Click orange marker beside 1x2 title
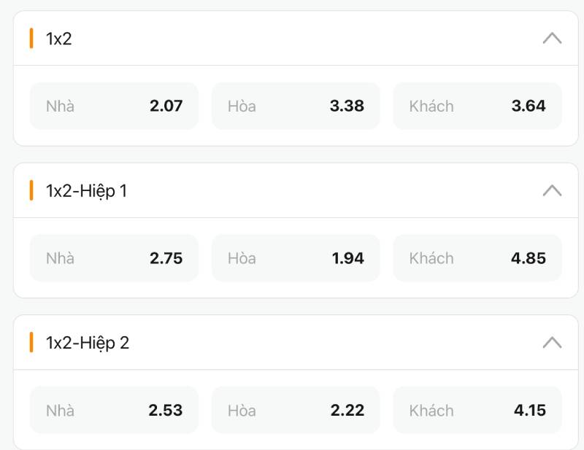Image resolution: width=584 pixels, height=450 pixels. point(31,39)
